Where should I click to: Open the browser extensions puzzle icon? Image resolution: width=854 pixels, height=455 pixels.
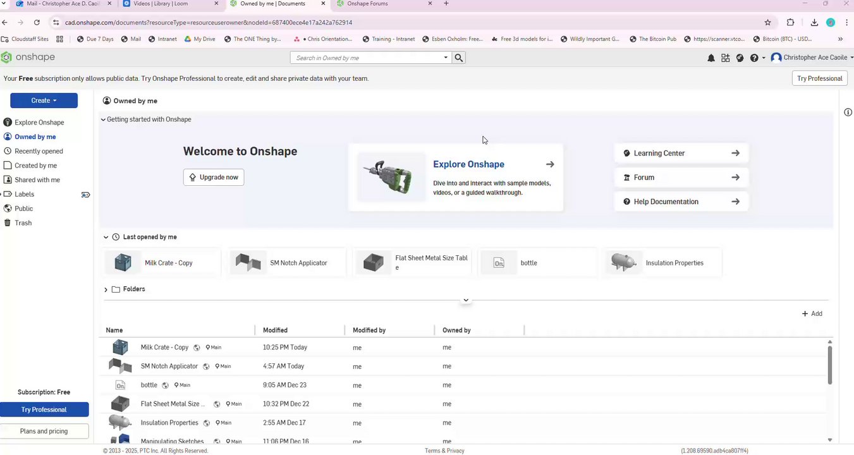[x=790, y=22]
